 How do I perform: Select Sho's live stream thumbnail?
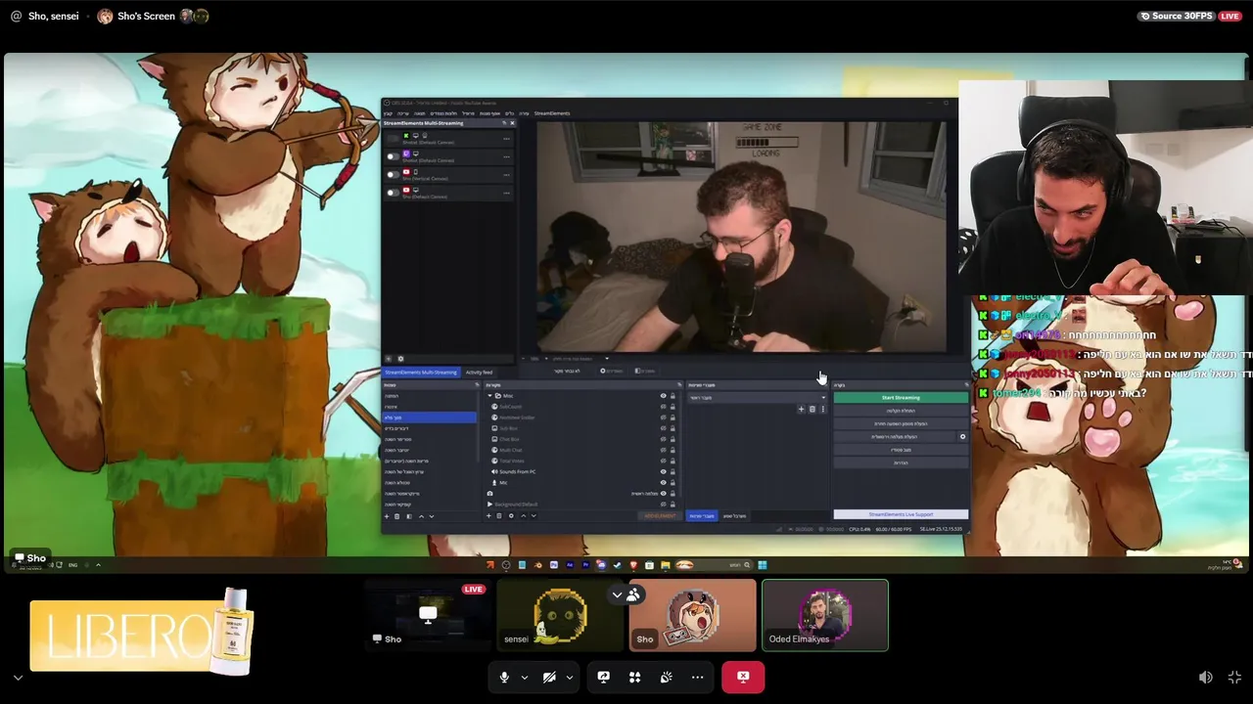pos(428,615)
